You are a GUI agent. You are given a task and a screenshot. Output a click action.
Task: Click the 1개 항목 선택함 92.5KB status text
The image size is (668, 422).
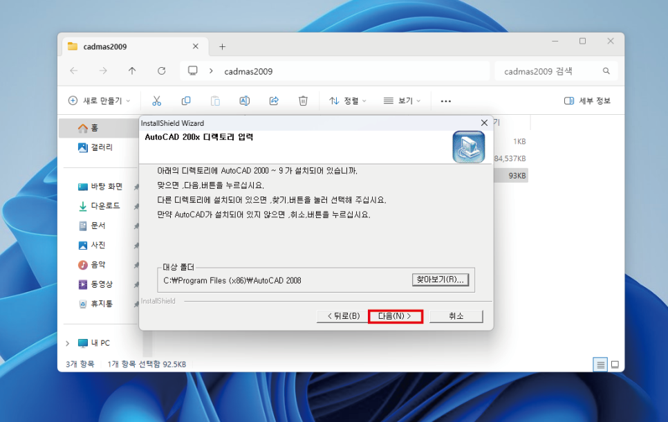[x=147, y=365]
